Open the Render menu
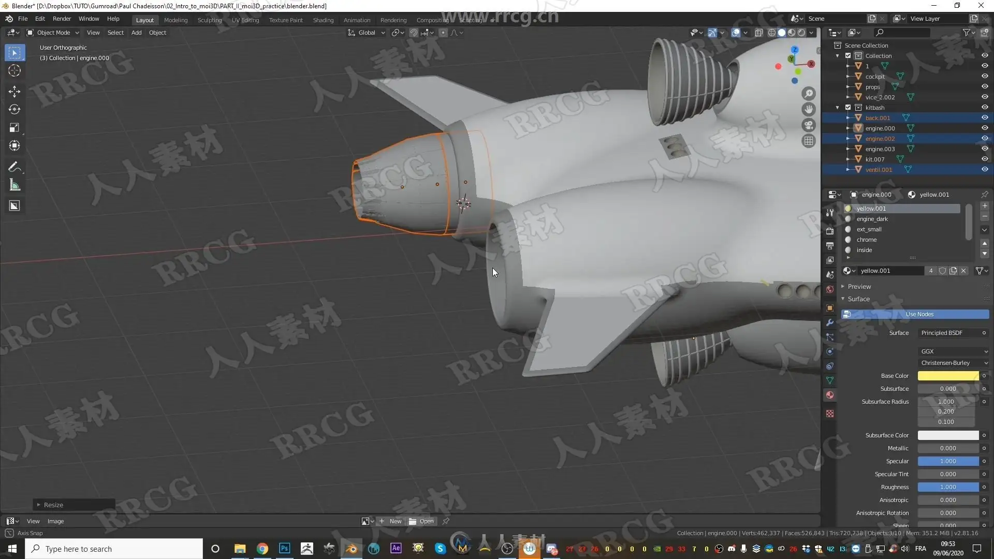 [x=62, y=19]
